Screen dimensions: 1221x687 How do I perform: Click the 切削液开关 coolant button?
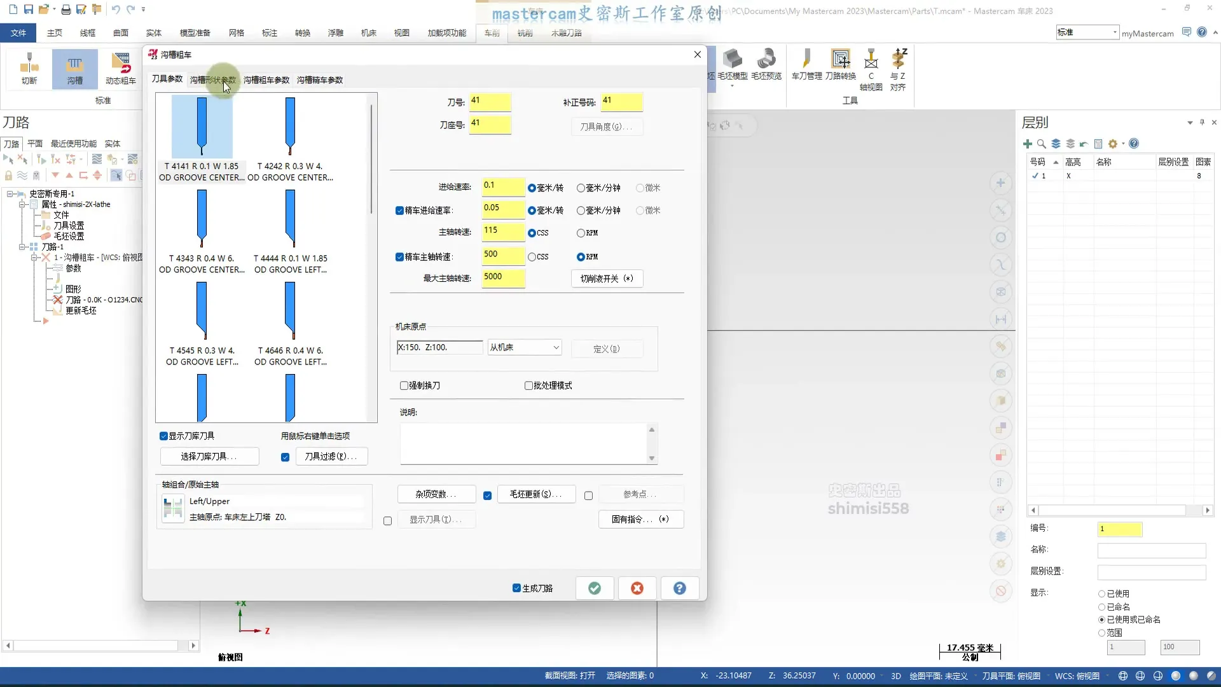coord(607,279)
